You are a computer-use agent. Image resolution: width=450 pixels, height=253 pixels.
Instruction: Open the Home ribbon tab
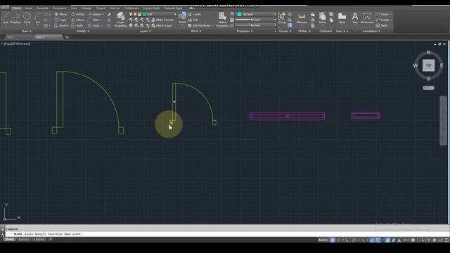17,8
